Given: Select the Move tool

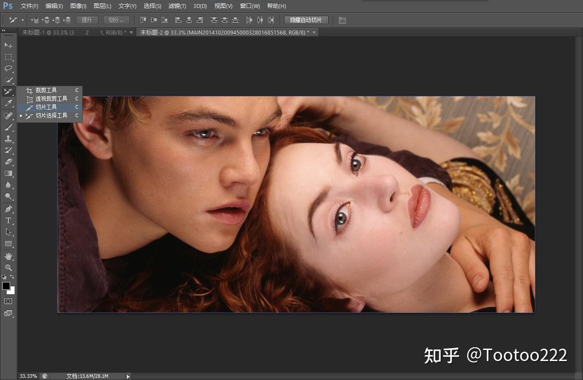Looking at the screenshot, I should [8, 45].
